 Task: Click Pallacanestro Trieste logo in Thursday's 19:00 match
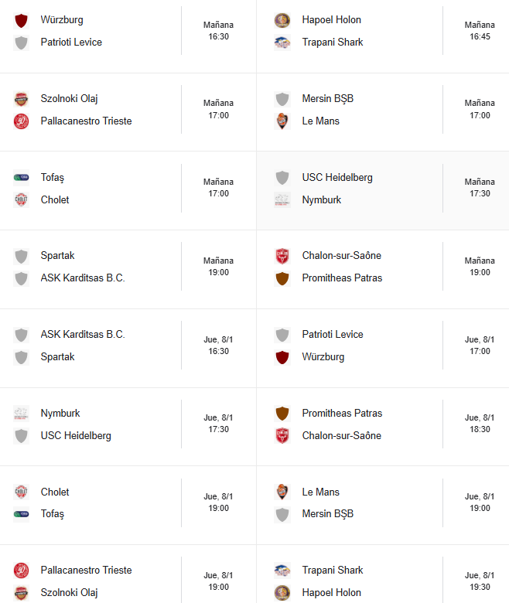pyautogui.click(x=21, y=571)
